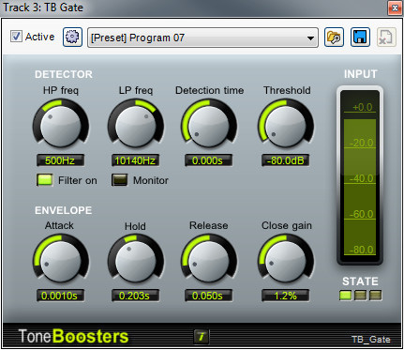
Task: Click the -40.0 meter scale label
Action: tap(361, 178)
